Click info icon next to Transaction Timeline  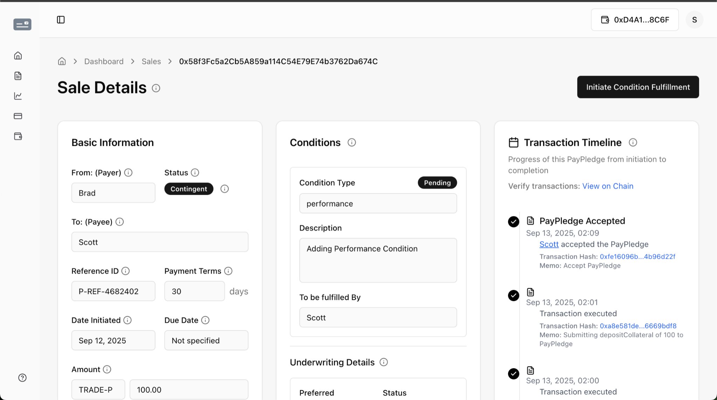633,142
